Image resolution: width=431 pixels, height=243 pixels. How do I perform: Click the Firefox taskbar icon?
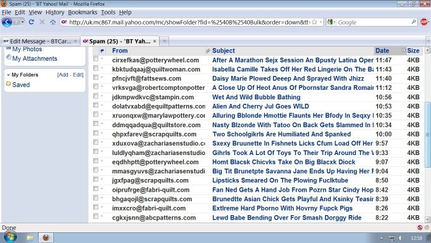(x=46, y=237)
